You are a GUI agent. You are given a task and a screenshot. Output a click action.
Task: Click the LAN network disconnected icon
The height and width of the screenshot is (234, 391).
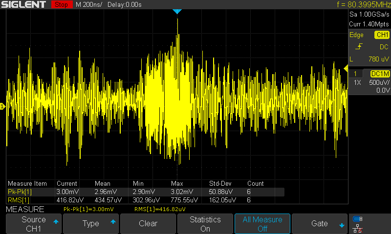coord(358,228)
